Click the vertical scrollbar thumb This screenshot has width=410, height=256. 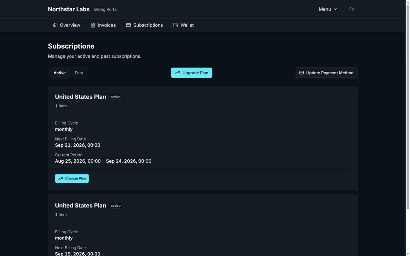(408, 107)
